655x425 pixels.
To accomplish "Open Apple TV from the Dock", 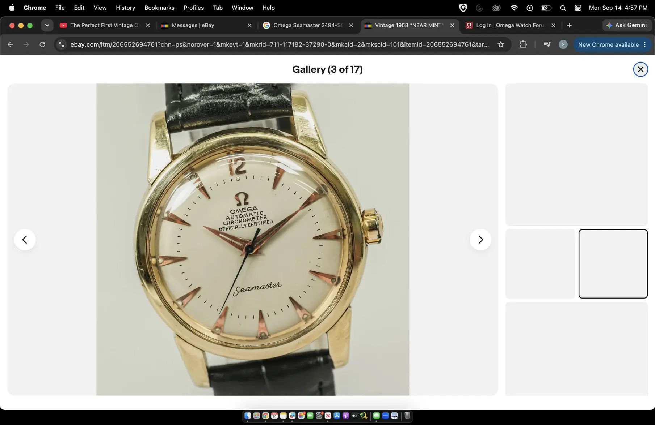I will click(x=354, y=416).
